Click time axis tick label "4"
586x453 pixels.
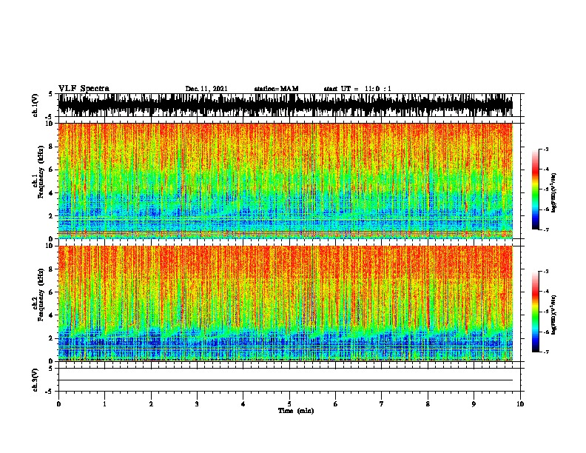pyautogui.click(x=243, y=404)
